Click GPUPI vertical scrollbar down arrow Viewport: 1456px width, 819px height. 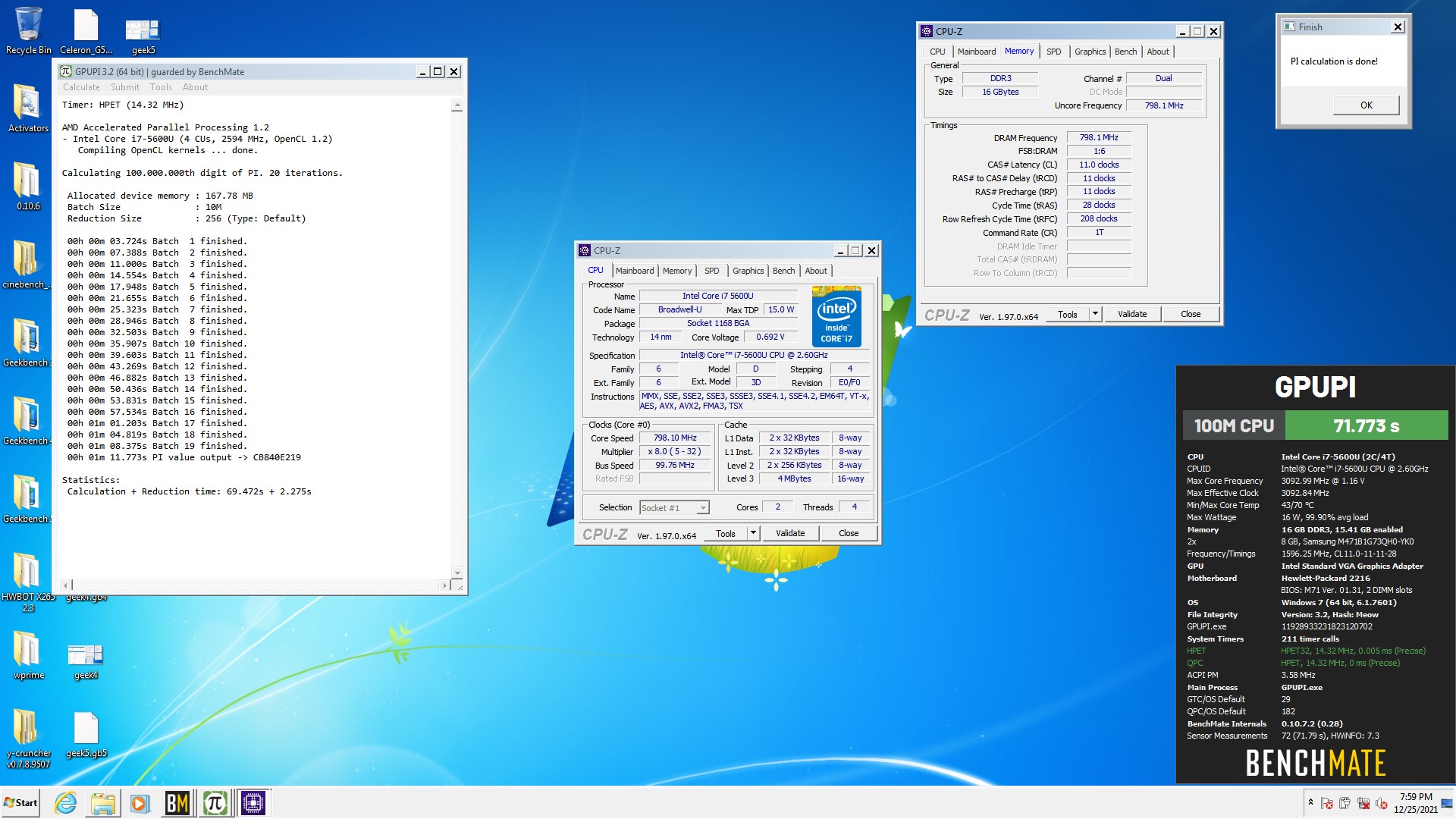coord(457,573)
